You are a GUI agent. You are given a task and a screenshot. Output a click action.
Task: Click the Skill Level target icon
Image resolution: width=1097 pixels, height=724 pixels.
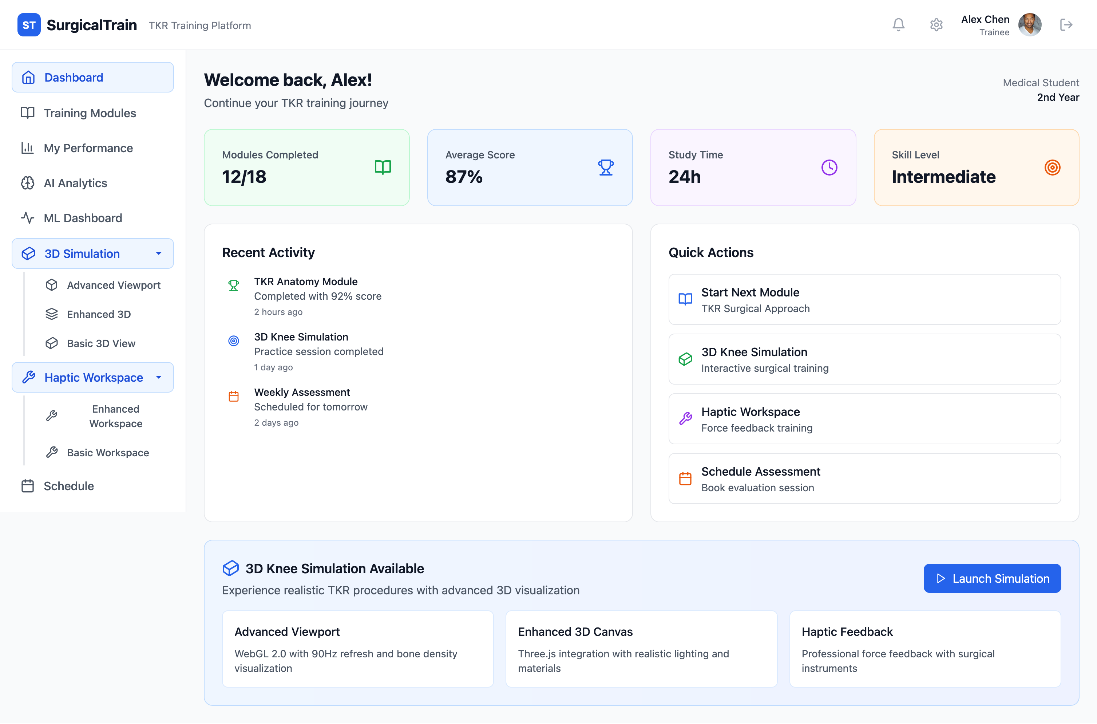1052,168
